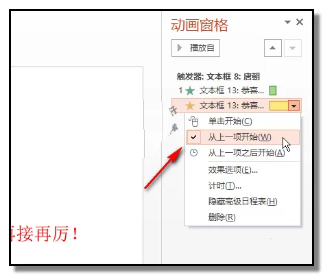The height and width of the screenshot is (275, 323).
Task: Select the highlighted 文本框 13 animation row with yellow star
Action: pyautogui.click(x=237, y=106)
